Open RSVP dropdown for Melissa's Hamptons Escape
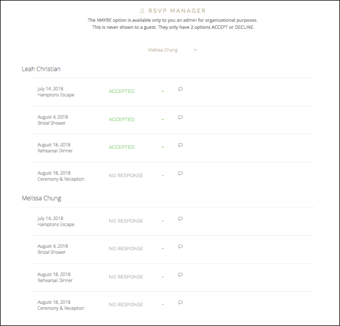 pos(163,221)
